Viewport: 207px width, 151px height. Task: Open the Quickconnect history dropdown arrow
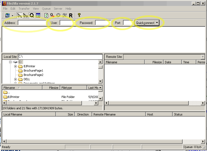[157, 23]
